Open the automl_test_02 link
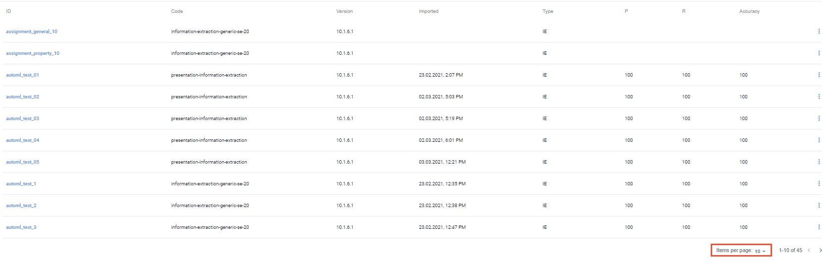 point(22,97)
